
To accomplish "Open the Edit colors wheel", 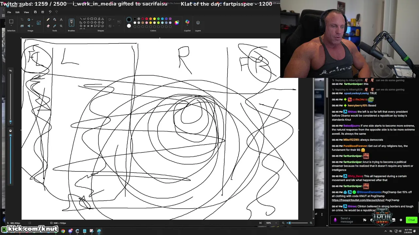I will 177,23.
